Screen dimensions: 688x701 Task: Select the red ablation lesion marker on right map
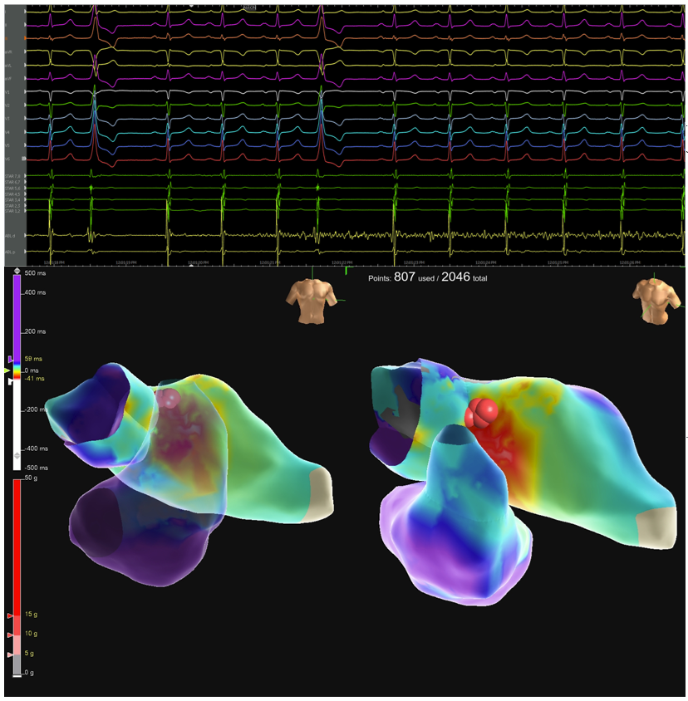coord(482,413)
